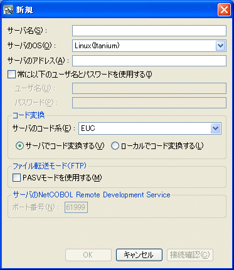Click the サーバのアドレス input field
The width and height of the screenshot is (234, 270).
pos(149,61)
